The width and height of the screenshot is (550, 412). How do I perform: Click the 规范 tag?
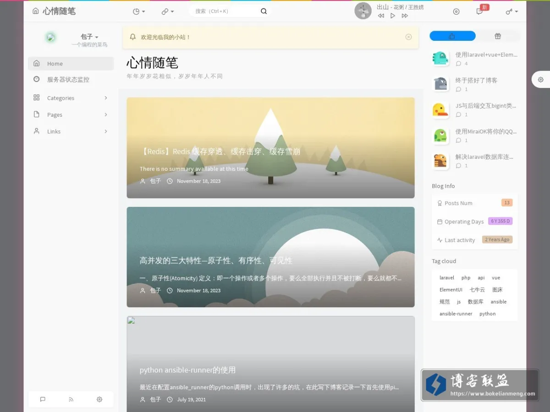pos(445,302)
